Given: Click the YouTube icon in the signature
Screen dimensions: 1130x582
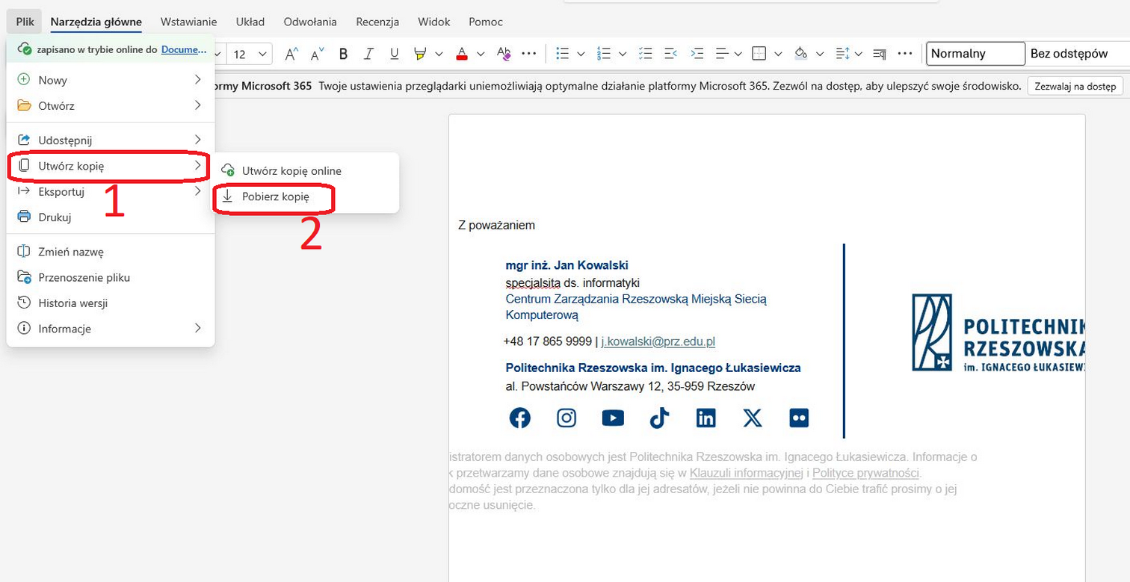Looking at the screenshot, I should pos(613,418).
